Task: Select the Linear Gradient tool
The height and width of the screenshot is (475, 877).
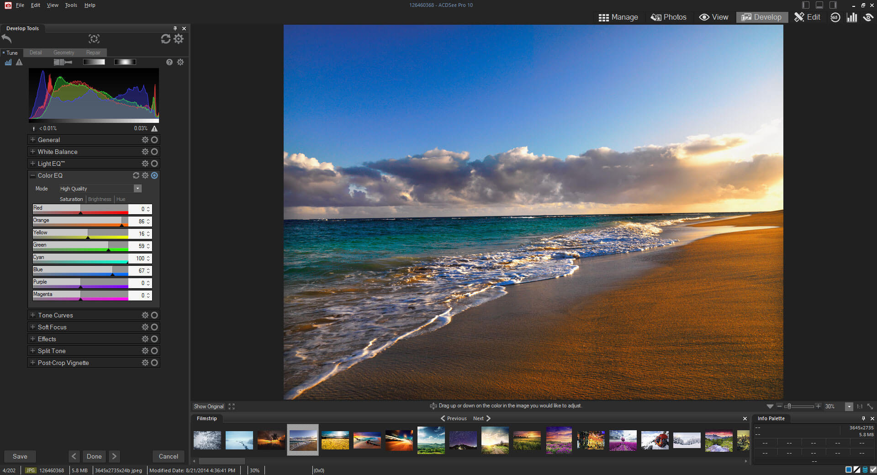Action: 94,63
